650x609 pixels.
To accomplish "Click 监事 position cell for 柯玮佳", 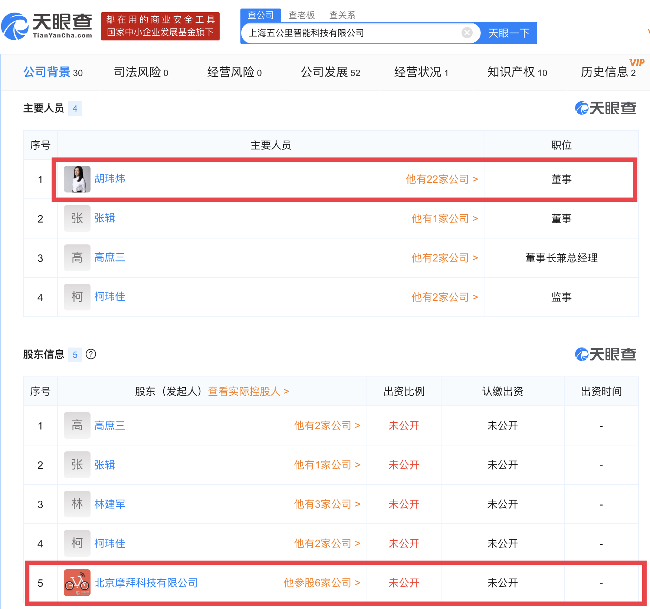I will click(x=561, y=297).
